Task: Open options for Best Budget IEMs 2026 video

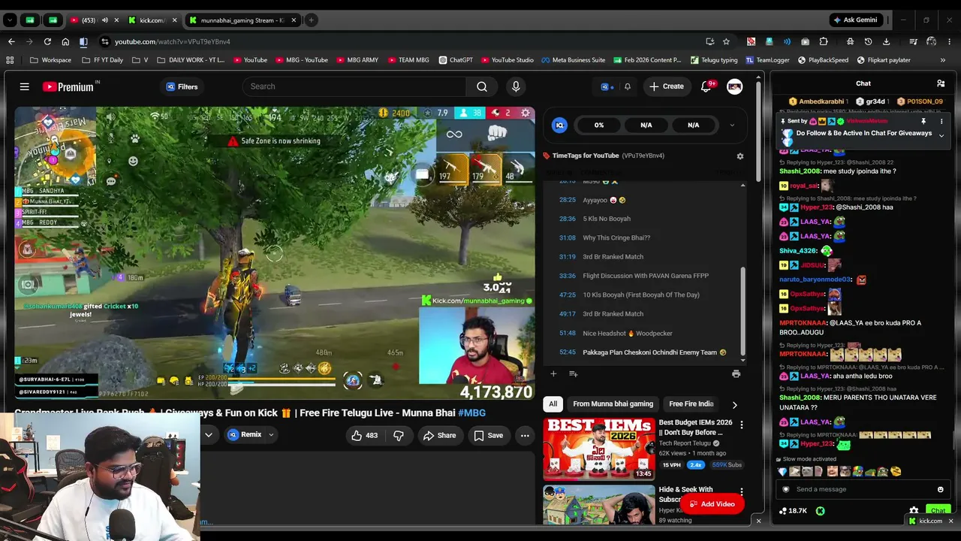Action: tap(742, 425)
